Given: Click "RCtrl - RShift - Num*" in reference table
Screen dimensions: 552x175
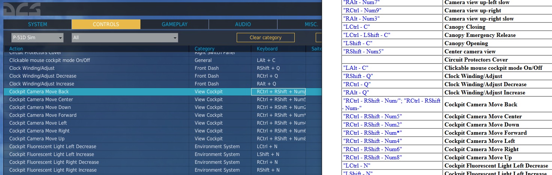Looking at the screenshot, I should [x=373, y=133].
